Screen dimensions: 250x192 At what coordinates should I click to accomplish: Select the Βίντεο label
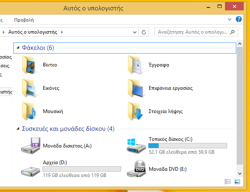tap(50, 65)
